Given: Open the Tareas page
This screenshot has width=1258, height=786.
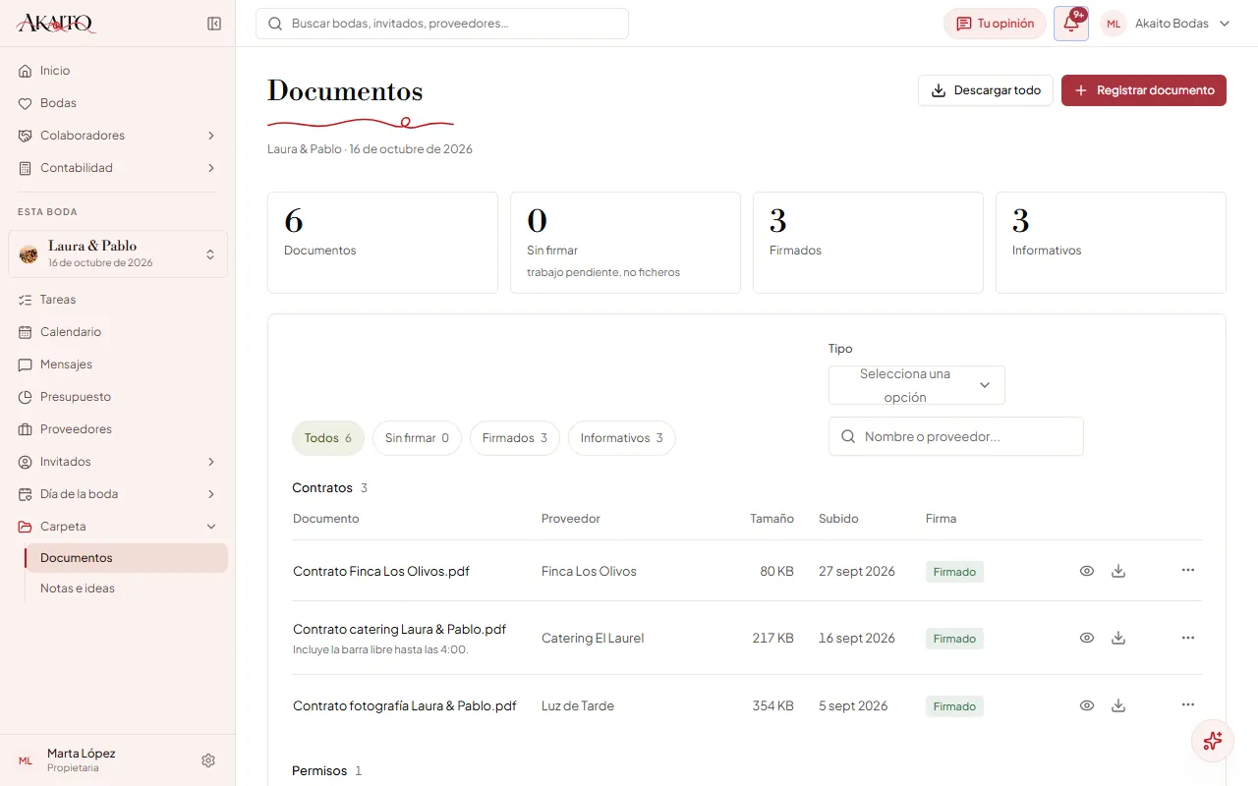Looking at the screenshot, I should [x=118, y=300].
